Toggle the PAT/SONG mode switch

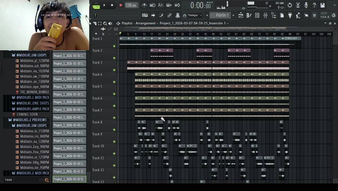tap(96, 5)
